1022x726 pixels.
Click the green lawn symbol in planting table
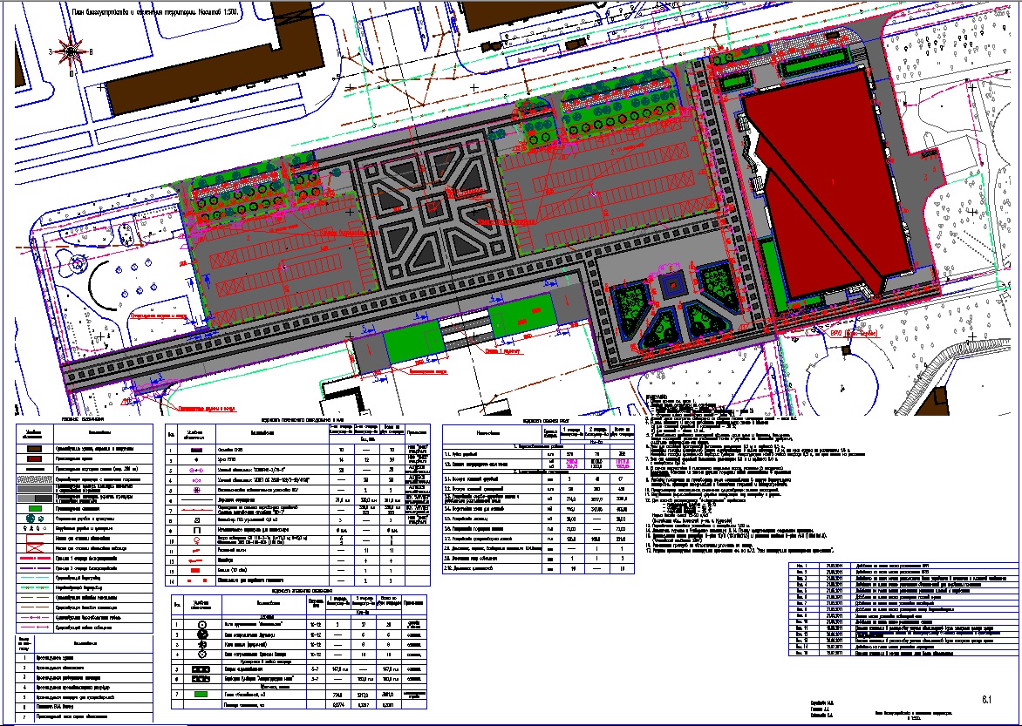(201, 694)
